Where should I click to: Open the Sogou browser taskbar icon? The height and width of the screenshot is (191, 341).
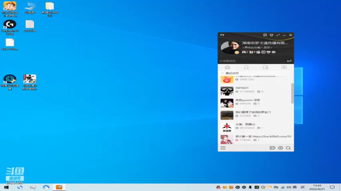[x=20, y=187]
